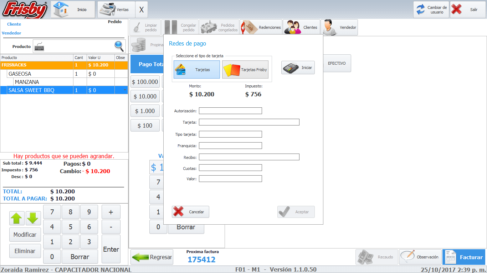Click the Producto search input field
Viewport: 487px width, 273px height.
click(x=79, y=46)
